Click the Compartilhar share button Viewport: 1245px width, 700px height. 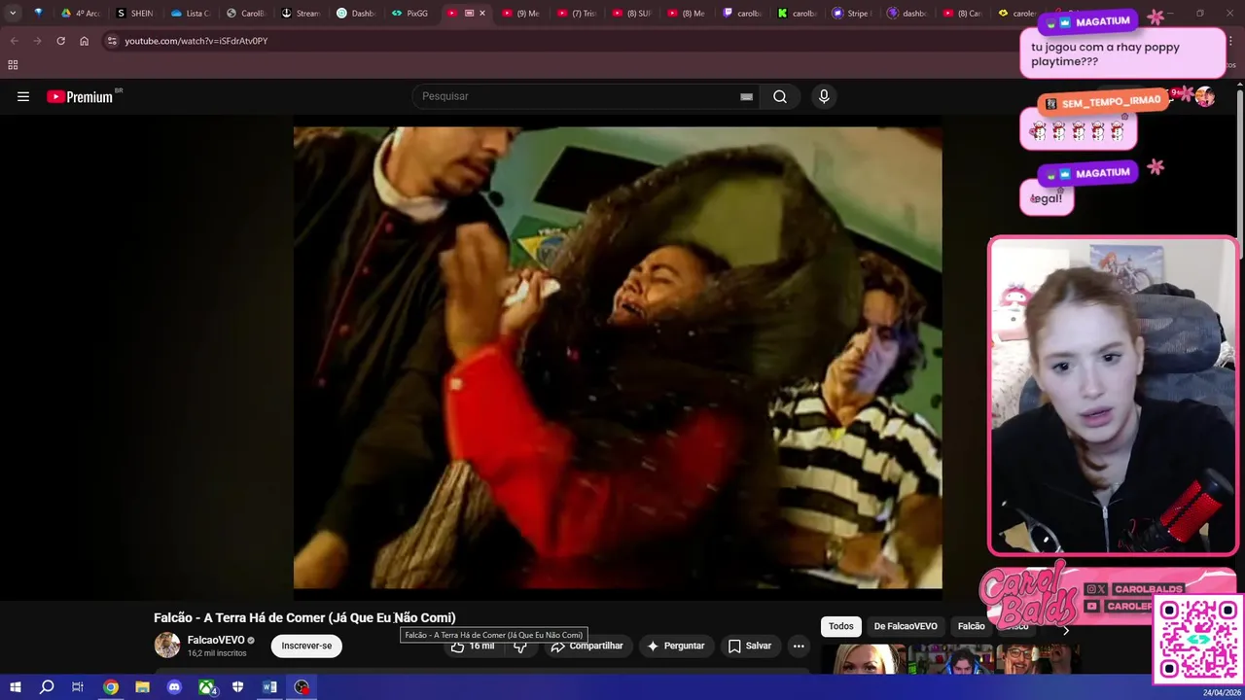pos(587,646)
